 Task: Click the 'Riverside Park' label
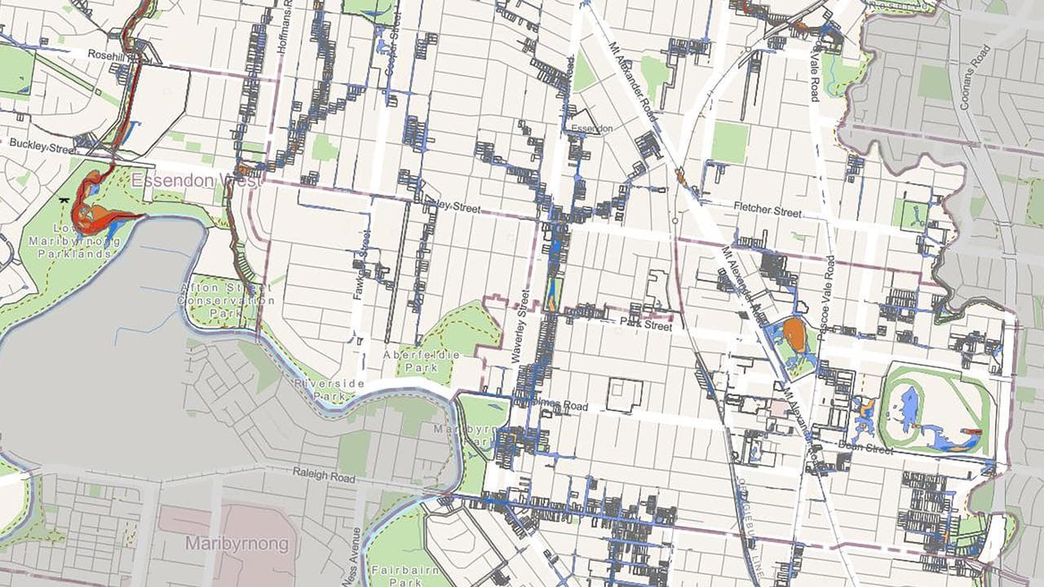330,390
